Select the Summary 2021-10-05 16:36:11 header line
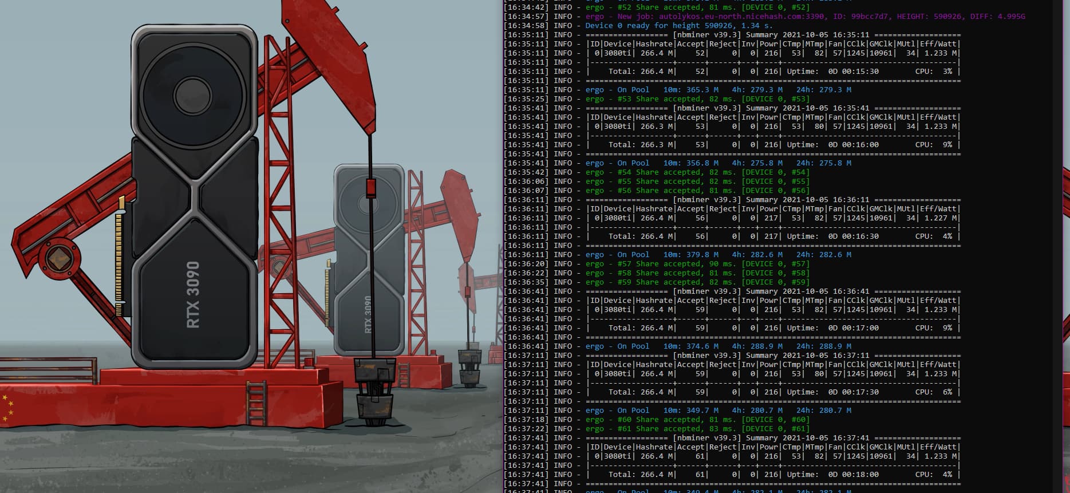Viewport: 1070px width, 493px height. tap(732, 200)
